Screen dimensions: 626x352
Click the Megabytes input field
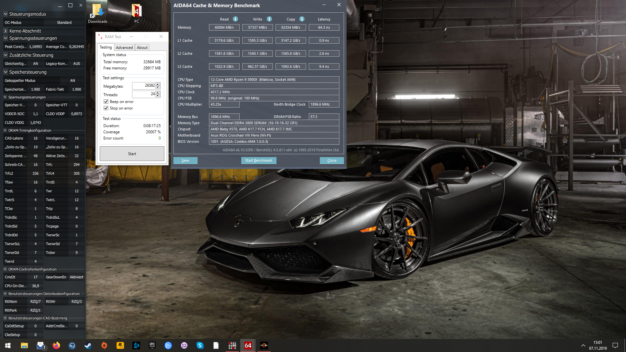pyautogui.click(x=143, y=86)
